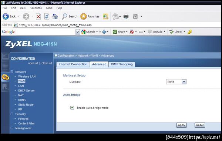The height and width of the screenshot is (141, 222).
Task: Open the Help menu
Action: tap(59, 8)
